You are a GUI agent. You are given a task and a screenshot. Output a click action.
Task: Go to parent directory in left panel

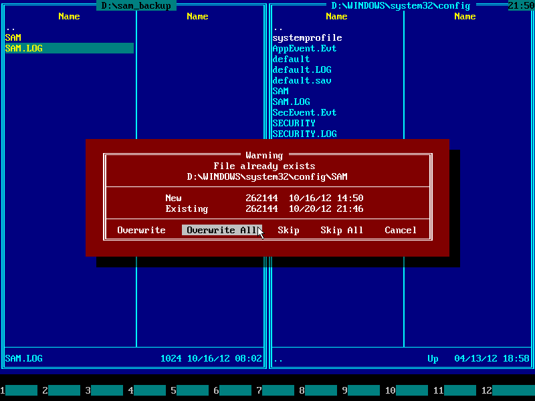pos(11,27)
